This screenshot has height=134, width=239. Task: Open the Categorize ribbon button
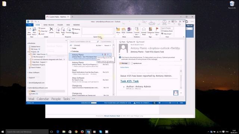point(150,31)
